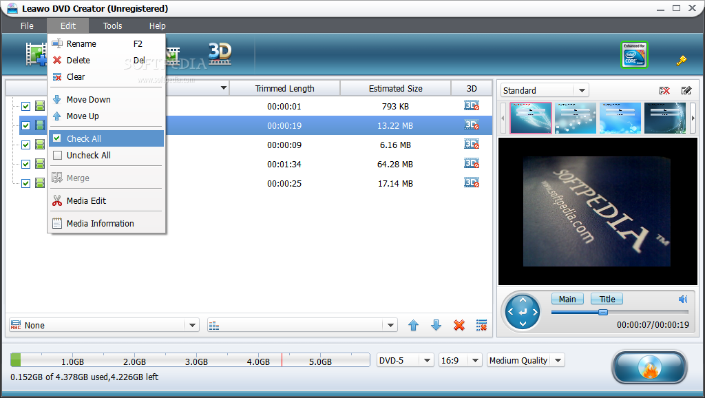Open the Help menu
The height and width of the screenshot is (398, 705).
(x=158, y=25)
